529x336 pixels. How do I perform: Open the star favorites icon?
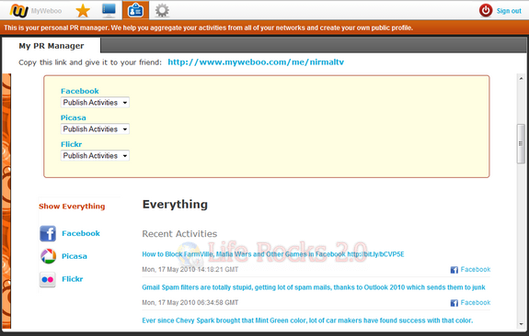(x=83, y=11)
